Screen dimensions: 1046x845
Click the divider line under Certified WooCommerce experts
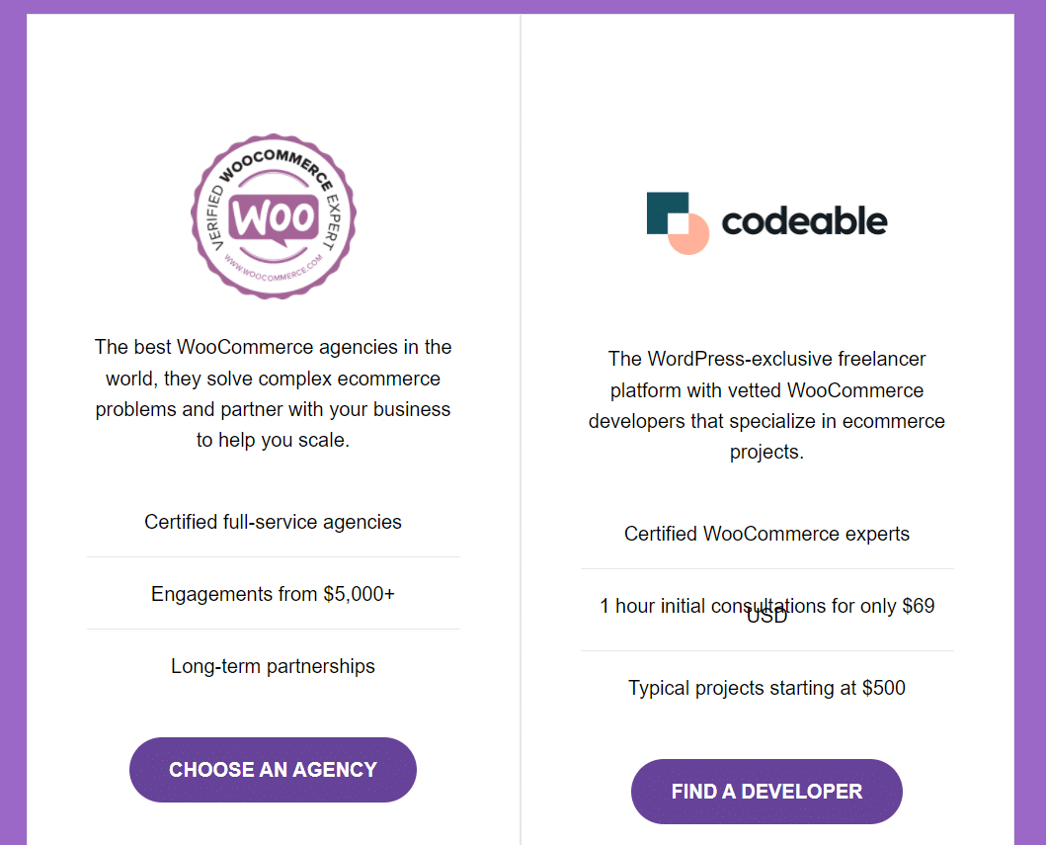pos(766,567)
